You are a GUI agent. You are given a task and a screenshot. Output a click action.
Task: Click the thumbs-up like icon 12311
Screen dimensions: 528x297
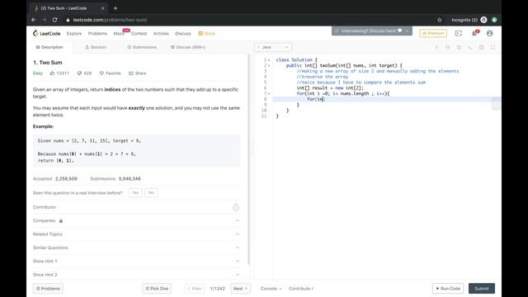tap(52, 73)
